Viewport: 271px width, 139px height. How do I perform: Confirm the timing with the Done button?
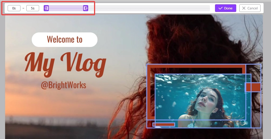[225, 8]
